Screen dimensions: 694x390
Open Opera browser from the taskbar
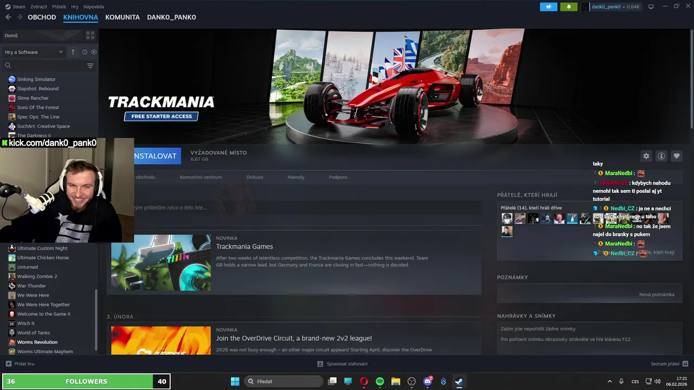(x=364, y=381)
